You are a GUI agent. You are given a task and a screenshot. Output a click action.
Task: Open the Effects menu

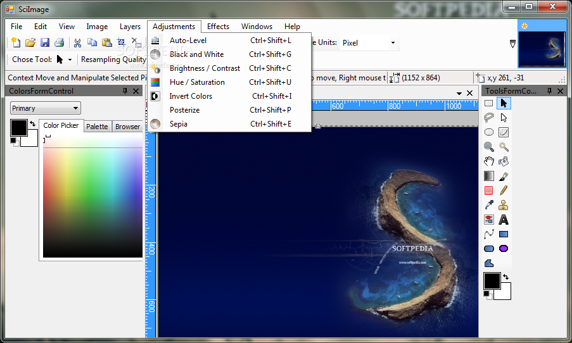point(218,27)
